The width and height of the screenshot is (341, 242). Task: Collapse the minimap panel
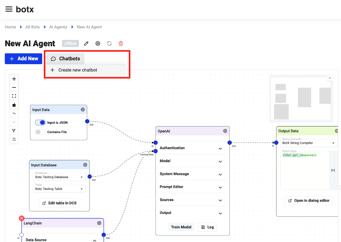(x=329, y=78)
